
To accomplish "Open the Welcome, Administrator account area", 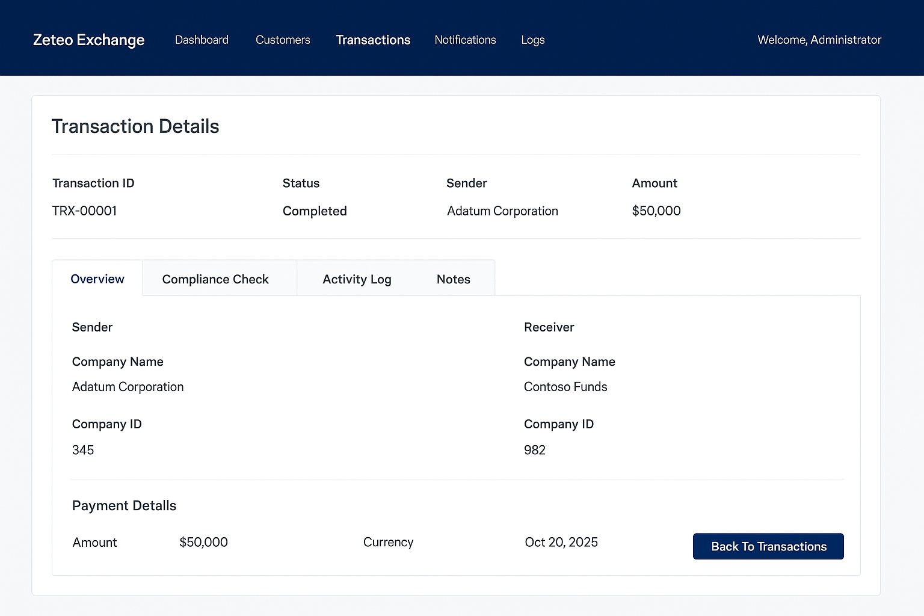I will (x=819, y=40).
